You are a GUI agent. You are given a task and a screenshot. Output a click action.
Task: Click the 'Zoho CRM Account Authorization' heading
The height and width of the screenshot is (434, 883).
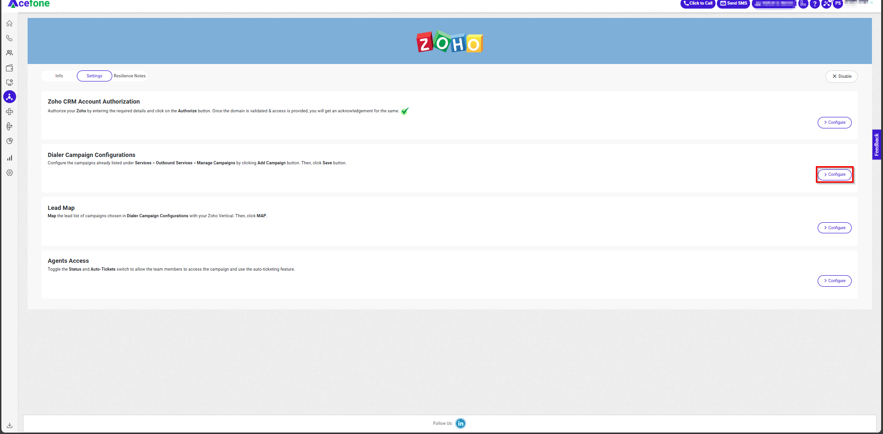[94, 102]
